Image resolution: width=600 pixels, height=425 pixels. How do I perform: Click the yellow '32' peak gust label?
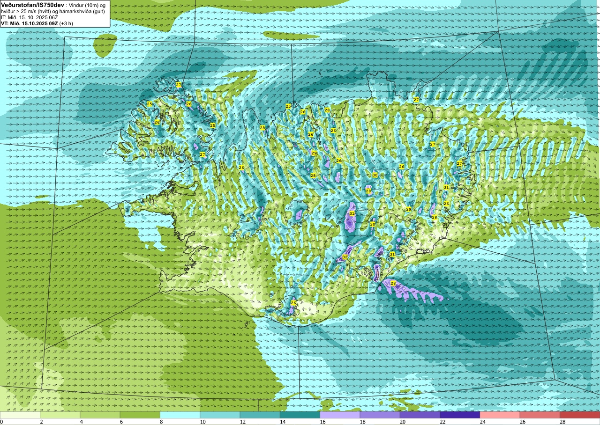click(345, 257)
